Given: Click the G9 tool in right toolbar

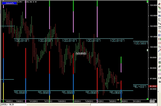Looking at the screenshot, I should click(x=159, y=70).
